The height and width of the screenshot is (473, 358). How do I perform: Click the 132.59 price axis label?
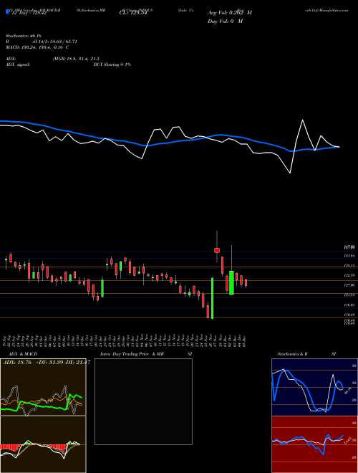coord(349,275)
